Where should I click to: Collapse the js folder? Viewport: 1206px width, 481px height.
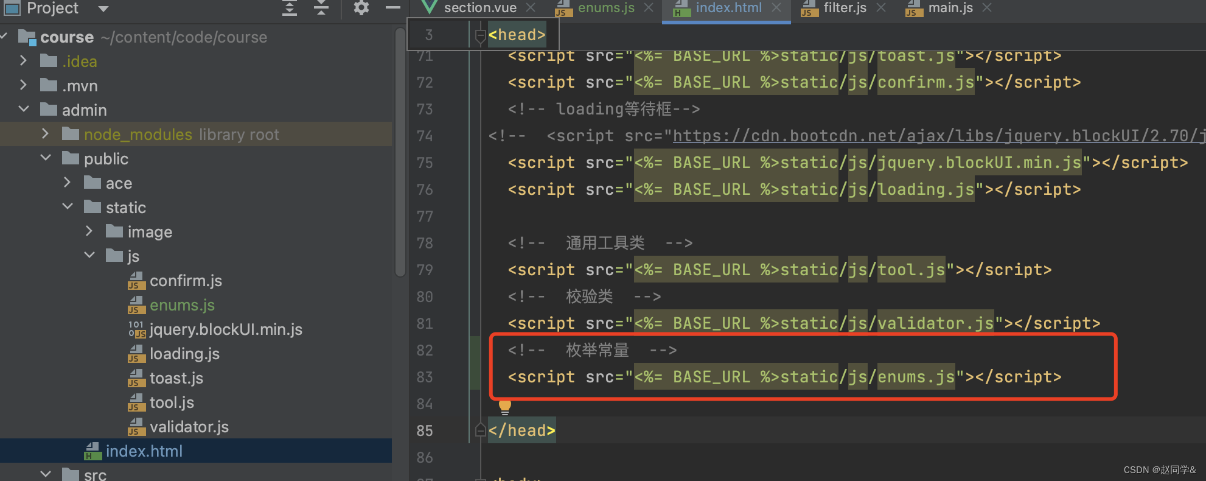click(89, 255)
